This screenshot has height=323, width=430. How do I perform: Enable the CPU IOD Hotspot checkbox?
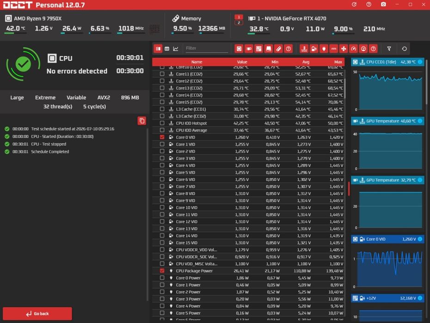[162, 123]
